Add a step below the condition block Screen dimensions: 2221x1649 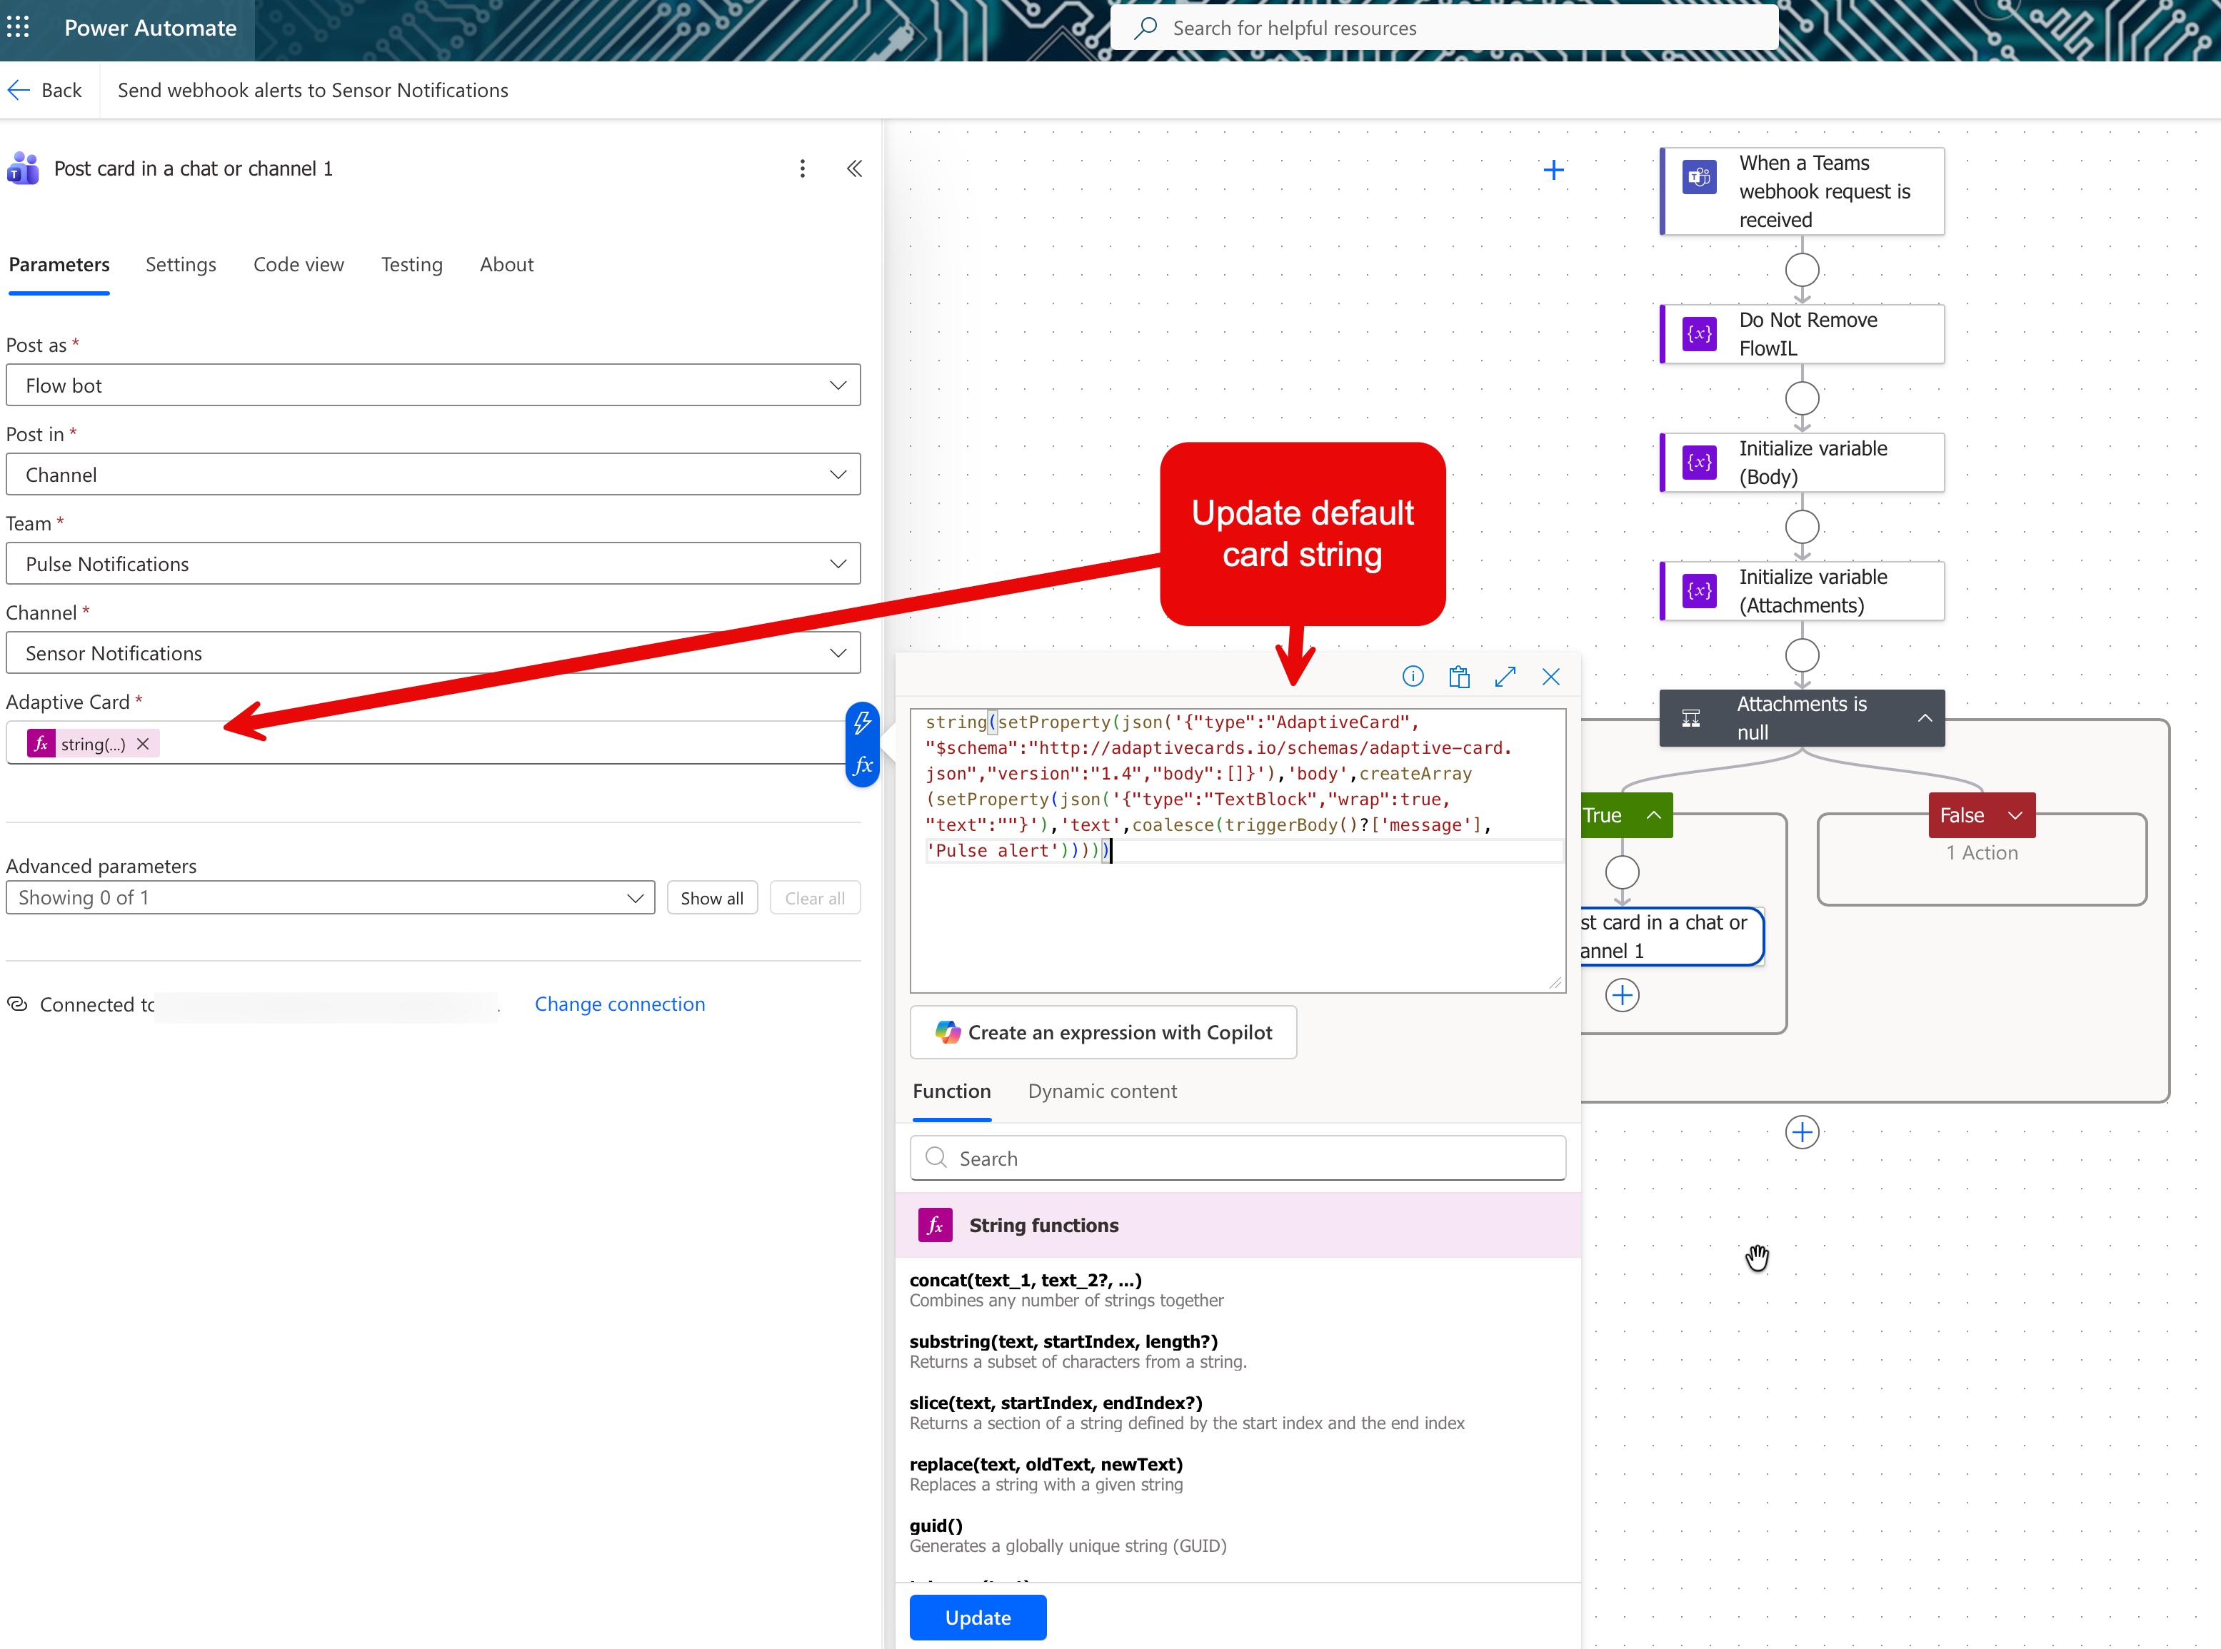tap(1803, 1132)
